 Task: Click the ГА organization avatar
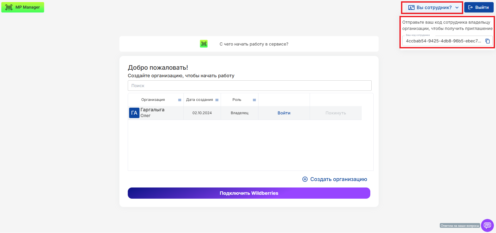[x=134, y=113]
